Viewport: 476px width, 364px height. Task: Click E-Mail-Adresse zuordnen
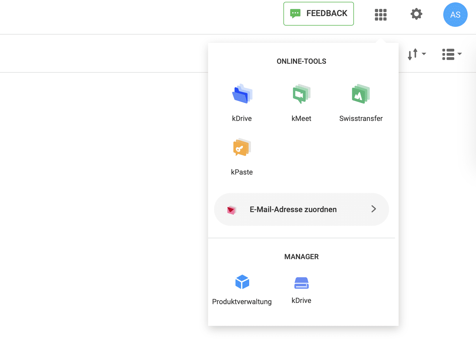click(301, 209)
